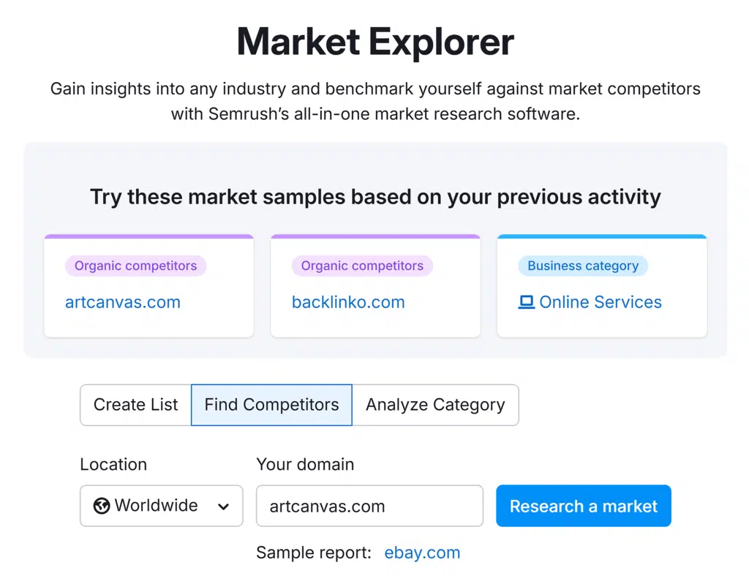Click the Online Services category link

coord(600,302)
